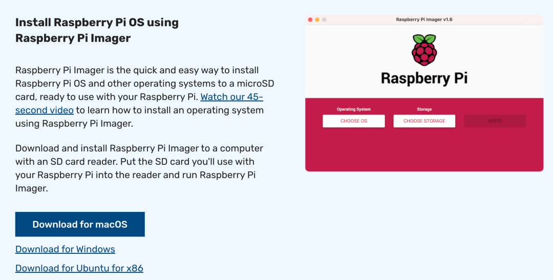Viewport: 553px width, 280px height.
Task: Open the Download for Ubuntu for x86 link
Action: [79, 268]
